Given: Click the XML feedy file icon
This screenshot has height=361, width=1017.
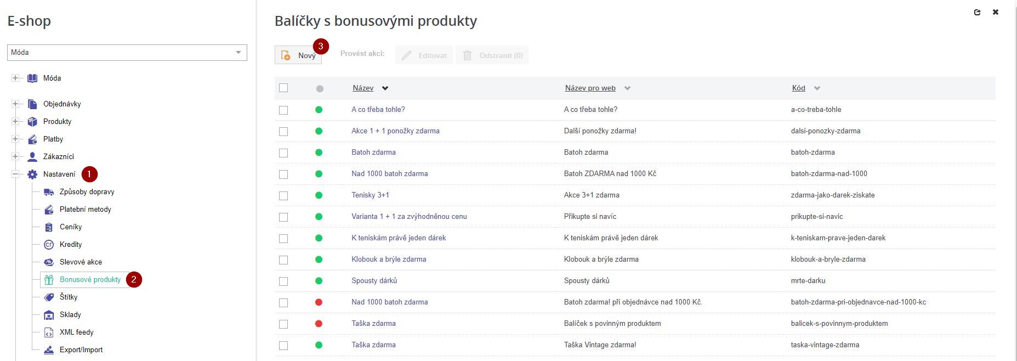Looking at the screenshot, I should (x=49, y=332).
